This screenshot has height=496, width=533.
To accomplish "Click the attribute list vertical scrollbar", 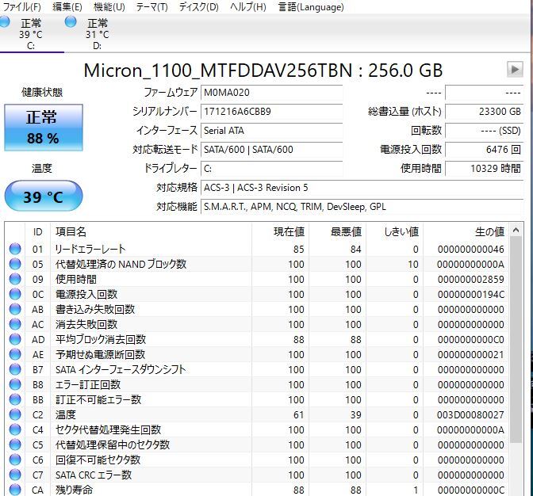I will [516, 357].
